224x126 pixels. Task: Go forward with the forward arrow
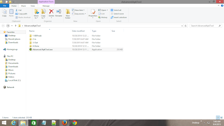click(8, 26)
